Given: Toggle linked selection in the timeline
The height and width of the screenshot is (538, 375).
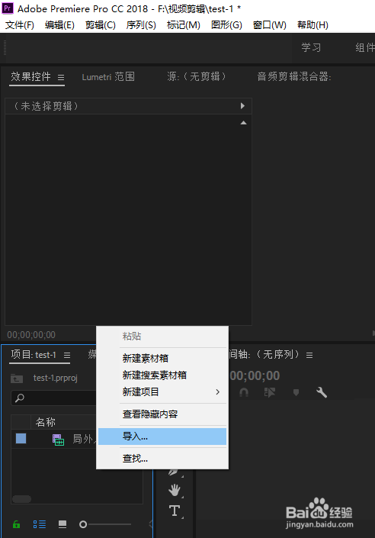Looking at the screenshot, I should (x=270, y=392).
